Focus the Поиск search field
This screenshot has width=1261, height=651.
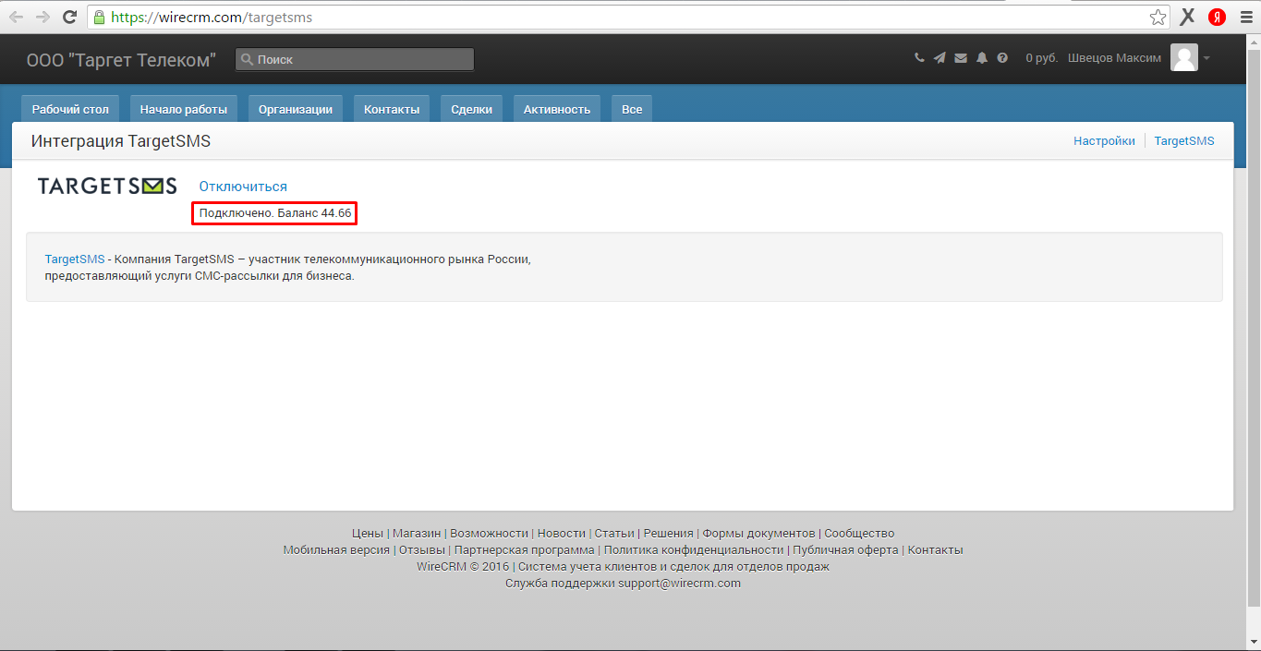(x=355, y=59)
